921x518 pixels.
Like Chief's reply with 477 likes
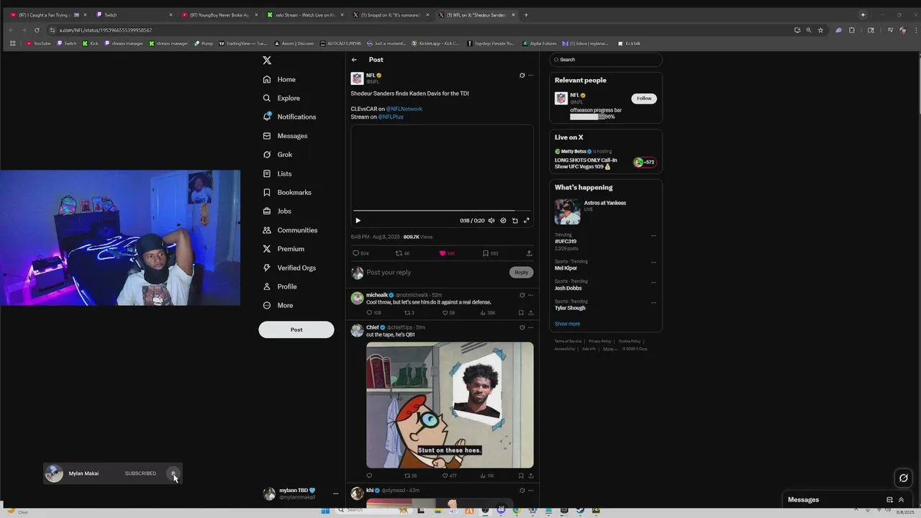449,476
